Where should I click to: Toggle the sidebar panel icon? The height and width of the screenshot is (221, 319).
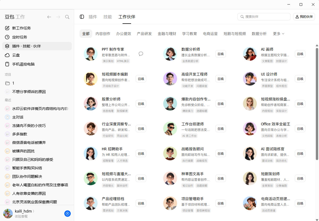click(82, 17)
